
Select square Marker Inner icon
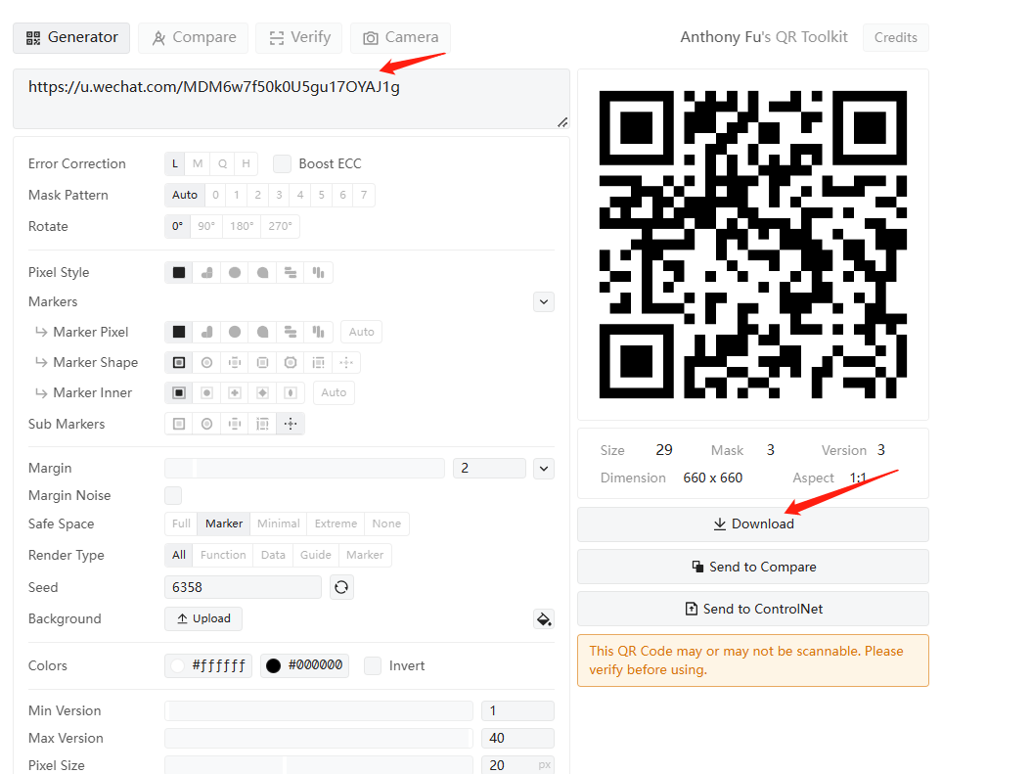point(179,393)
